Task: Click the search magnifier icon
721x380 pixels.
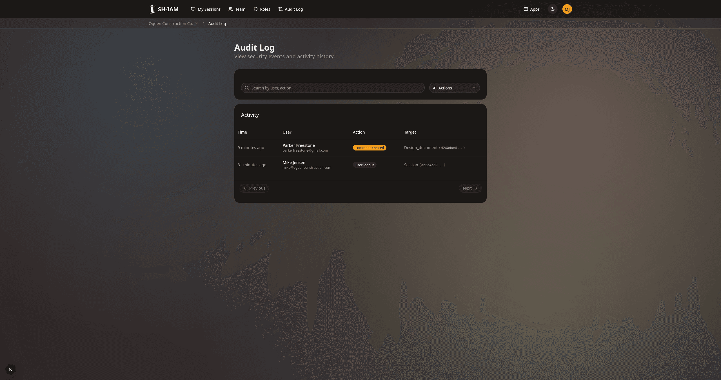Action: (247, 88)
